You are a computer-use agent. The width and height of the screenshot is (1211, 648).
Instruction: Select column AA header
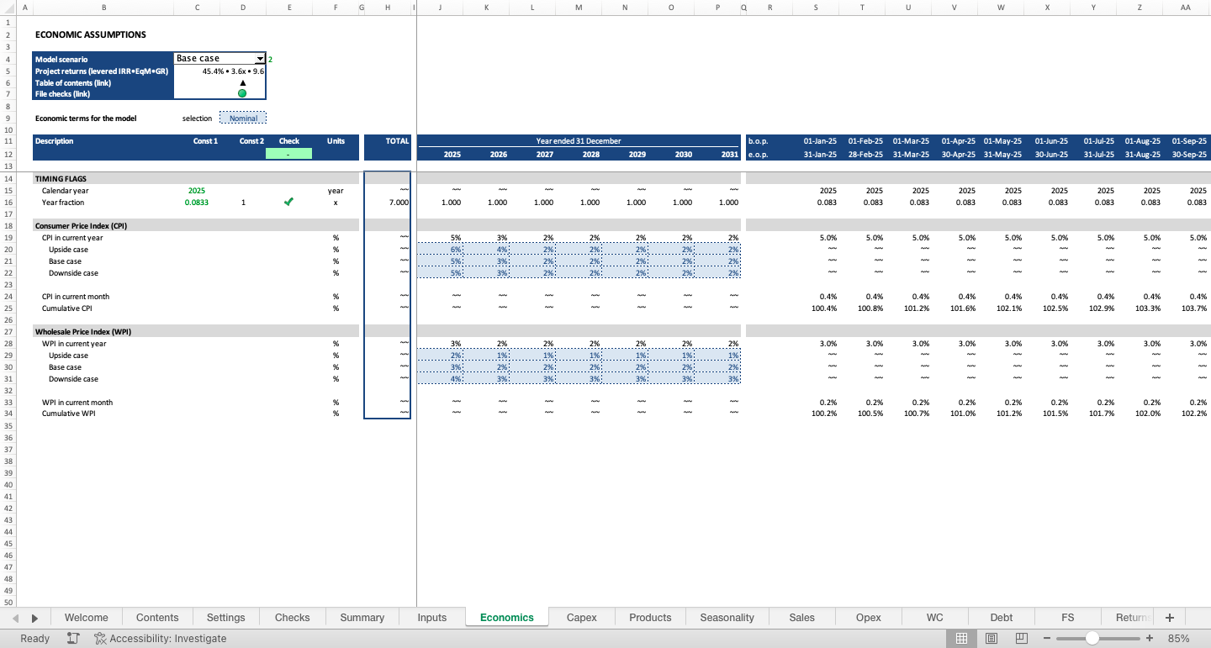click(x=1186, y=8)
